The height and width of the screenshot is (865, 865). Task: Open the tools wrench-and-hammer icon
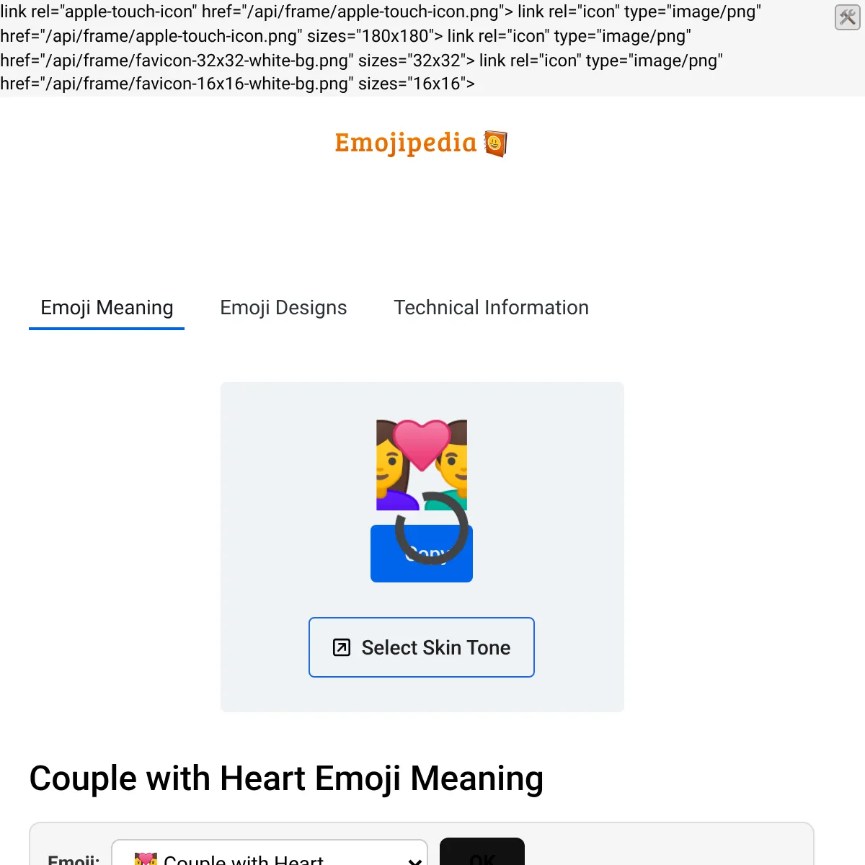coord(847,17)
